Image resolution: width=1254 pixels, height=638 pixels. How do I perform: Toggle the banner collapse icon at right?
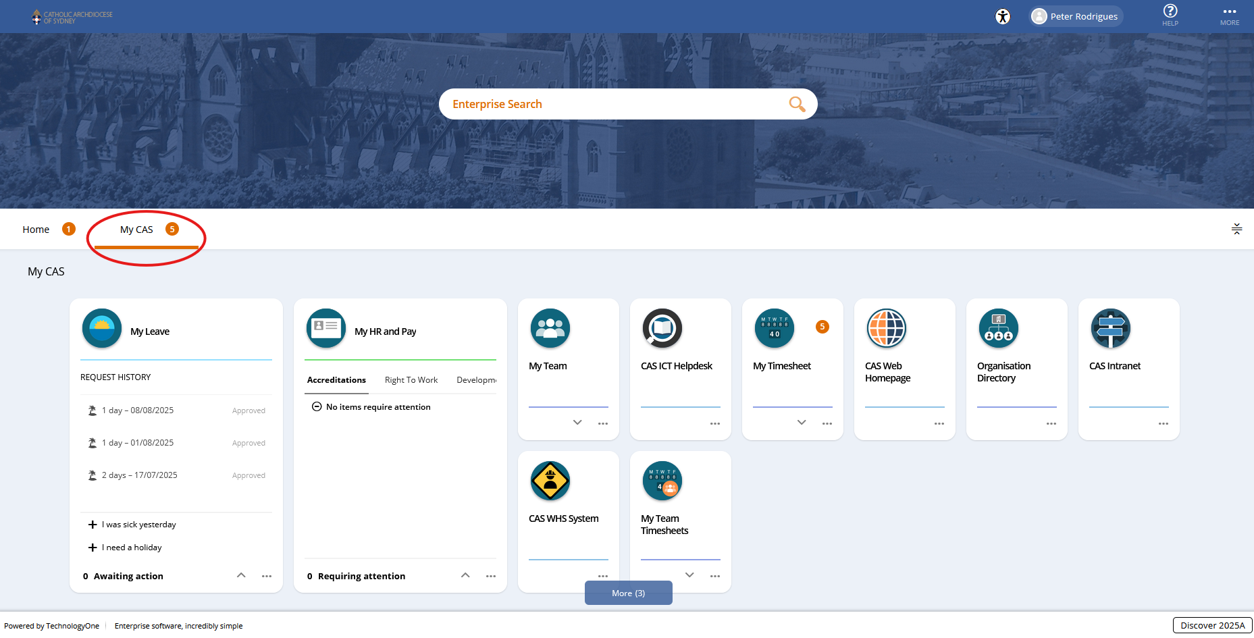coord(1236,229)
